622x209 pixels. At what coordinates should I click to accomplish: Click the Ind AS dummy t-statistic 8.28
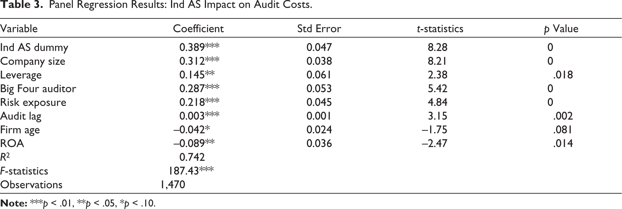point(437,47)
